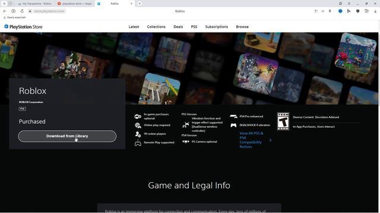Open the Yandex home button beside back arrow
This screenshot has height=213, width=380.
(x=14, y=11)
